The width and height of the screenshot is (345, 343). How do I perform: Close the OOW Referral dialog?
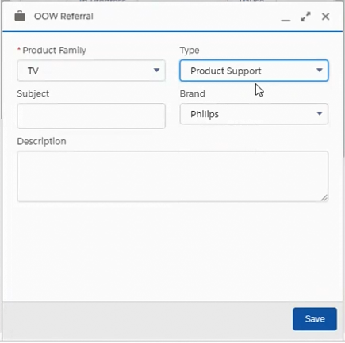point(325,17)
